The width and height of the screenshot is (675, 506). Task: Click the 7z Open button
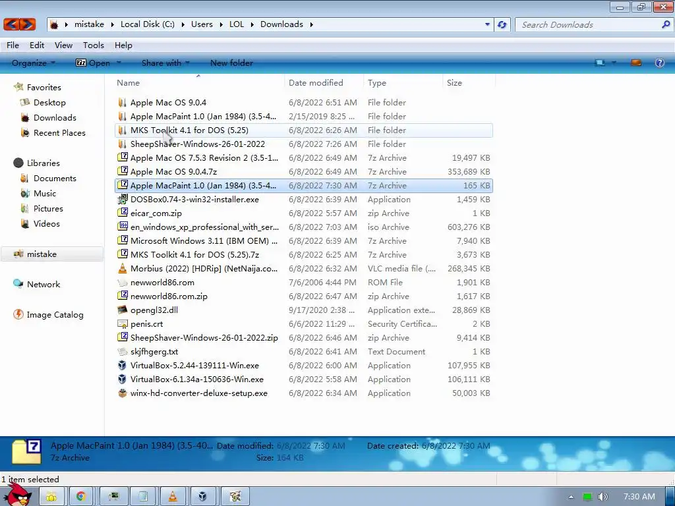(x=93, y=63)
